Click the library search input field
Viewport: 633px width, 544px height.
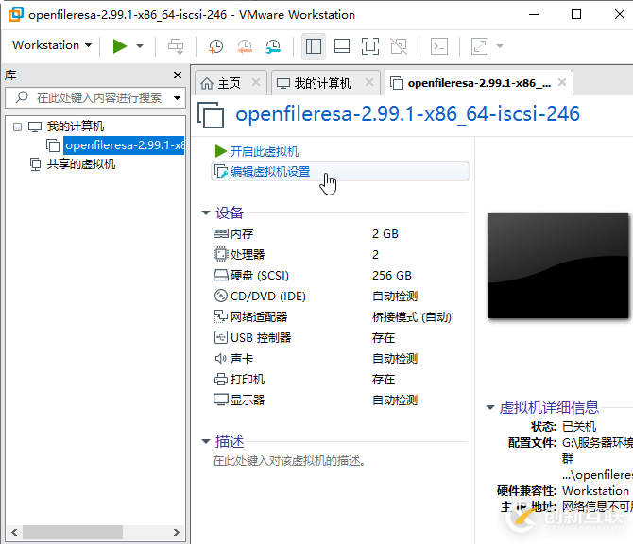[x=98, y=97]
